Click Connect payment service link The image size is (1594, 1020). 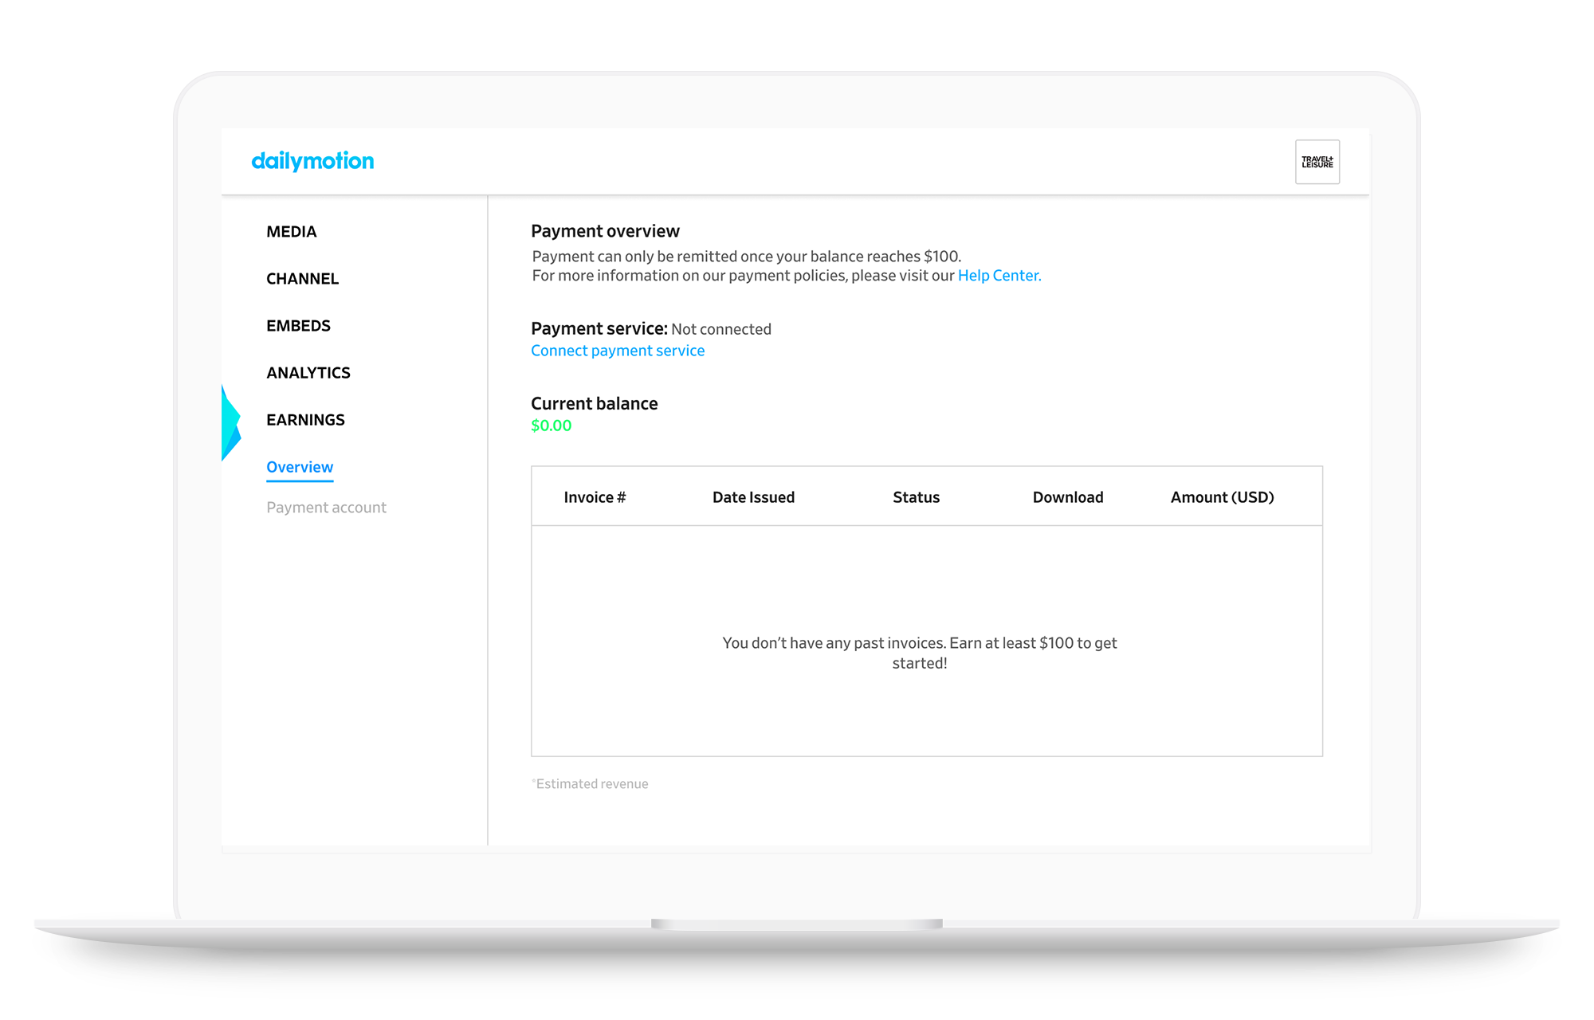pyautogui.click(x=618, y=351)
